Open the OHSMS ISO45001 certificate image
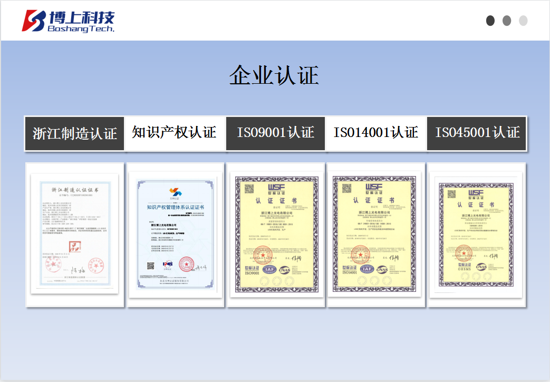 (475, 235)
